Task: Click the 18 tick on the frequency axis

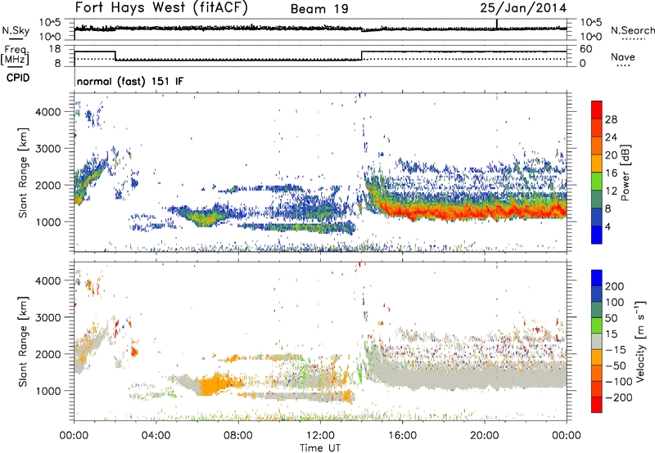Action: 55,49
